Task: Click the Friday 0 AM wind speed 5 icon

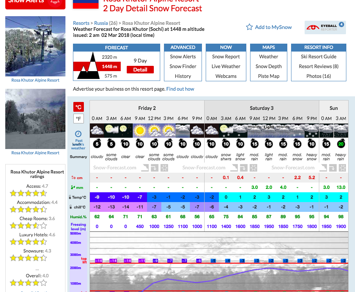Action: click(x=97, y=143)
